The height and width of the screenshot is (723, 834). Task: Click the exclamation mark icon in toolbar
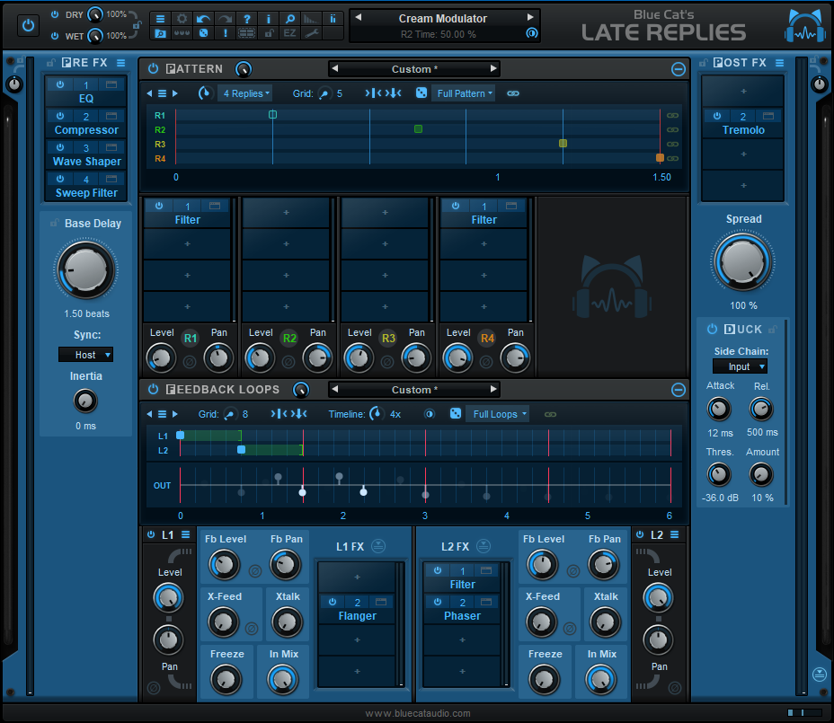point(225,33)
